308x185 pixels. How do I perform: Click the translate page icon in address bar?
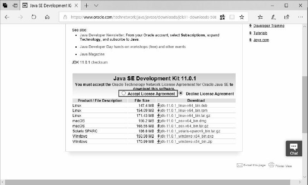[x=222, y=17]
